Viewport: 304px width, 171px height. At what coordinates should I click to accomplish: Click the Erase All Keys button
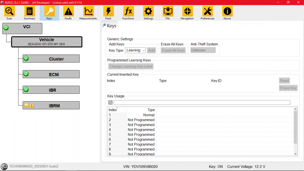pos(173,50)
